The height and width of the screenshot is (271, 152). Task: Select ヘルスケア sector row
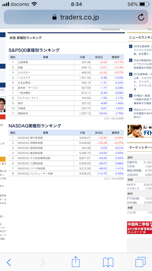tap(66, 78)
